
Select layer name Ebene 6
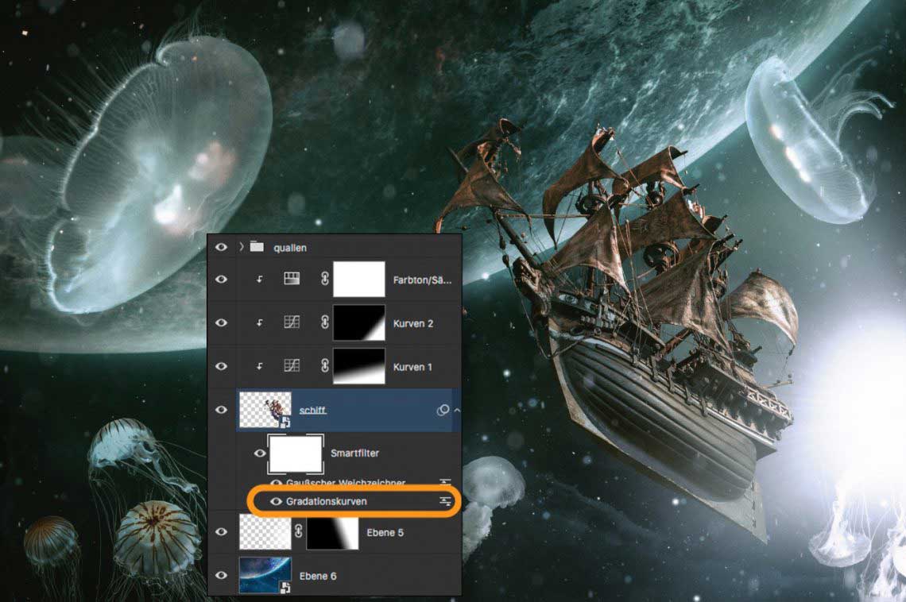point(318,576)
